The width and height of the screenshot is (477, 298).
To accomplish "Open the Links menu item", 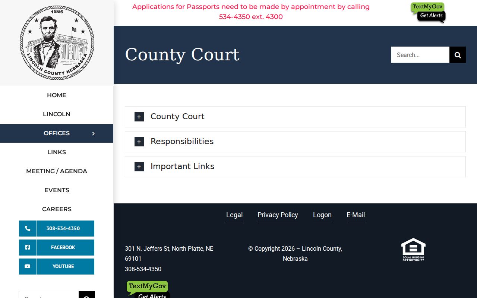I will point(57,152).
